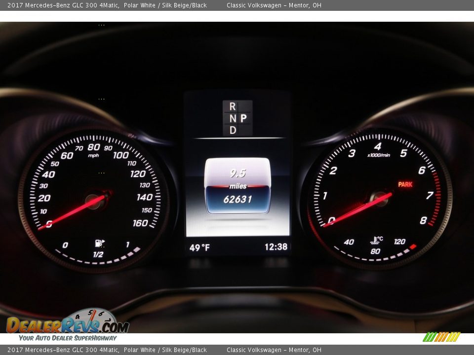Click the fuel pump icon
This screenshot has height=355, width=474.
click(x=100, y=243)
